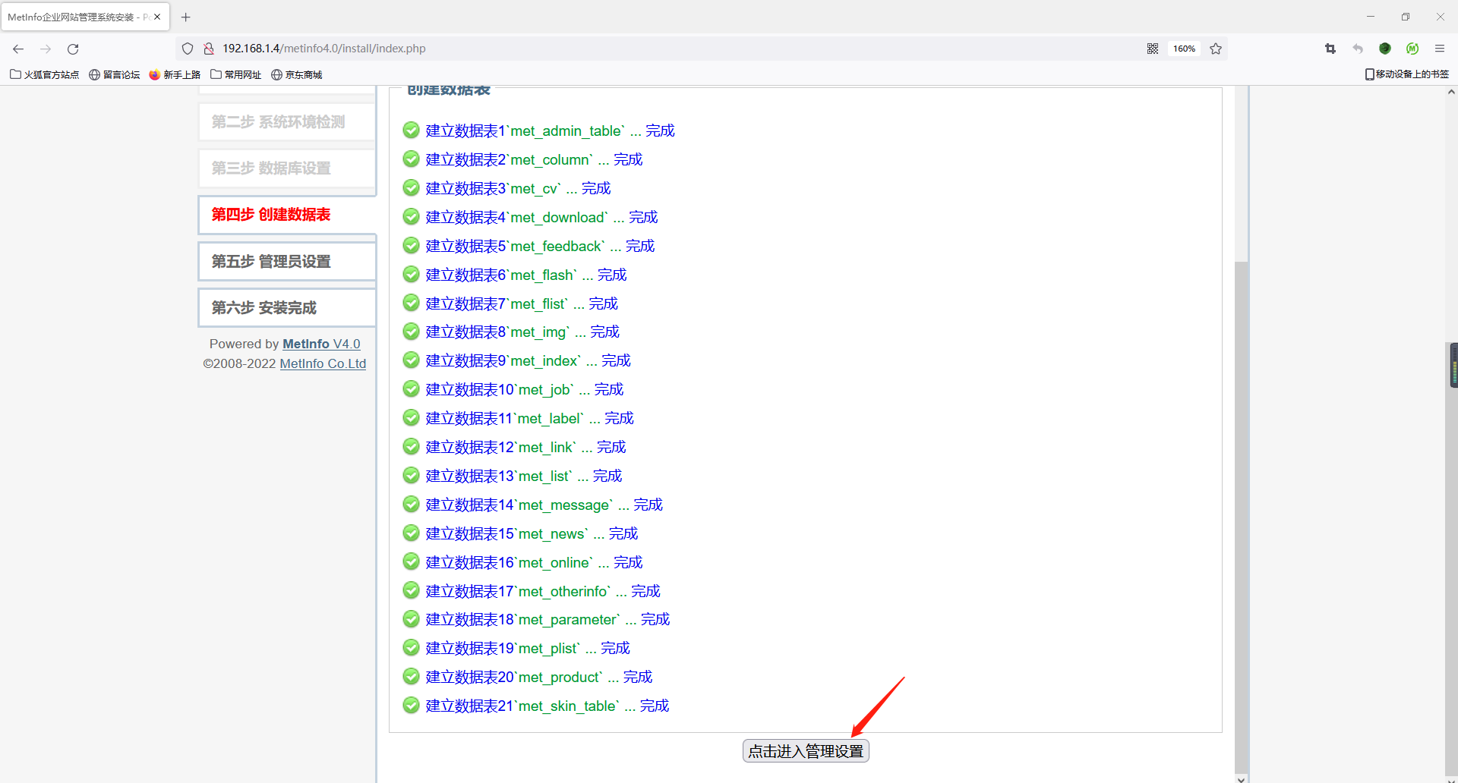Screen dimensions: 1458x783
Task: Click the 第三步 数据库设置 step
Action: pyautogui.click(x=287, y=168)
